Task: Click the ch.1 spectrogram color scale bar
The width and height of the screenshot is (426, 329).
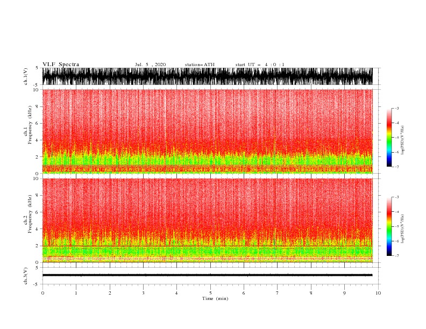Action: click(x=389, y=138)
